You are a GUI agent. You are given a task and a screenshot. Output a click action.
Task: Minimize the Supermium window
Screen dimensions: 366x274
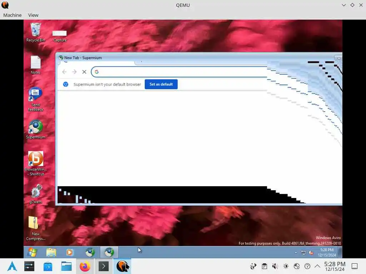coord(338,58)
